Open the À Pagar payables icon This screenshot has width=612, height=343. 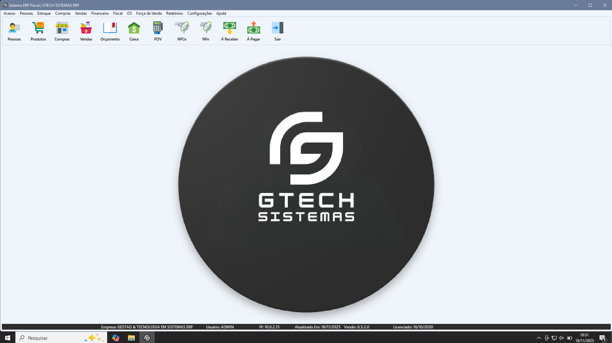point(253,28)
